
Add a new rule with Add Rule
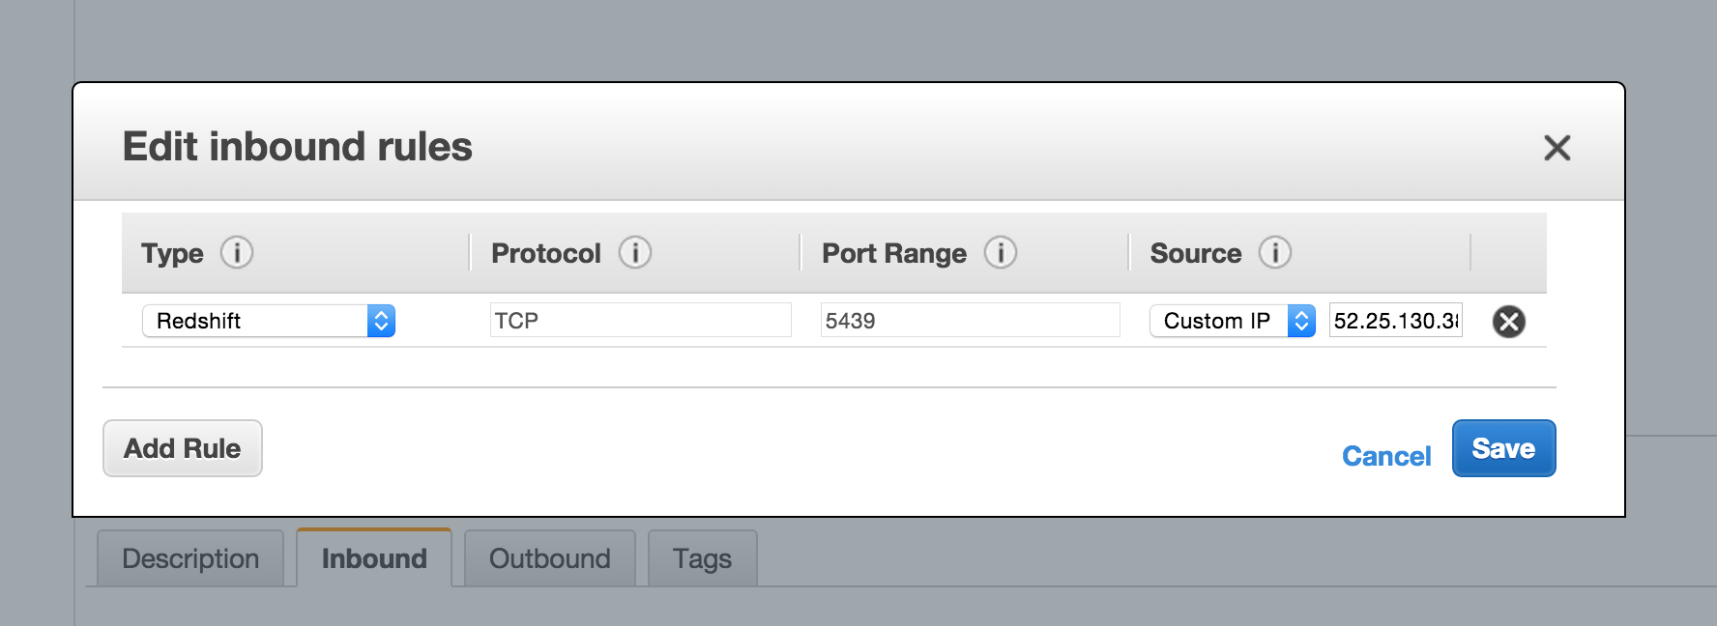tap(183, 448)
